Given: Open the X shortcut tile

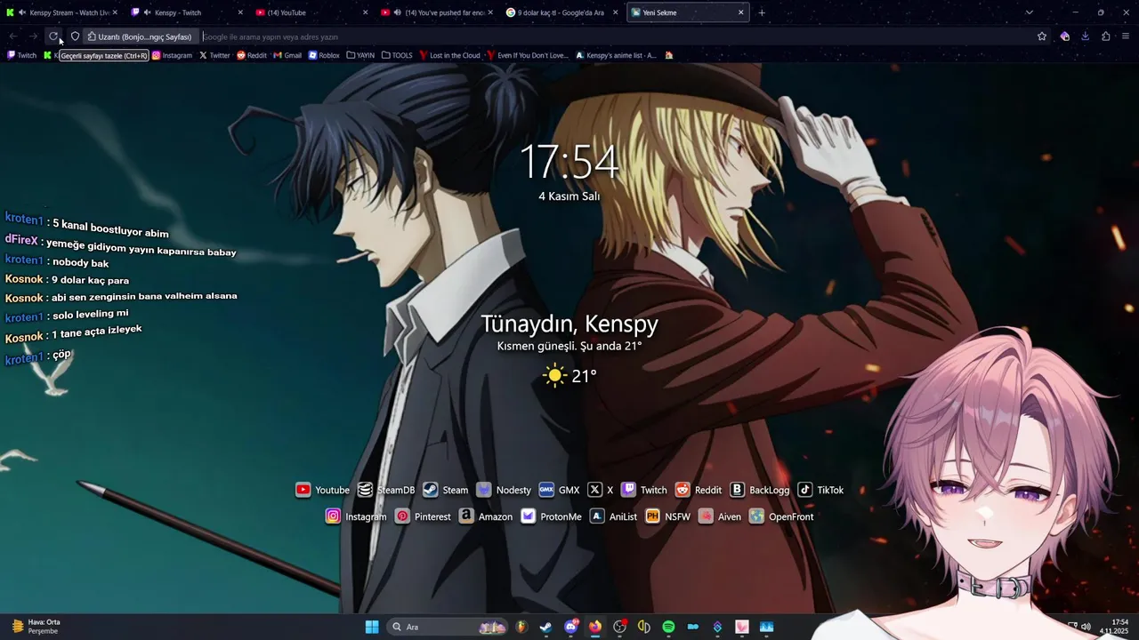Looking at the screenshot, I should (601, 490).
